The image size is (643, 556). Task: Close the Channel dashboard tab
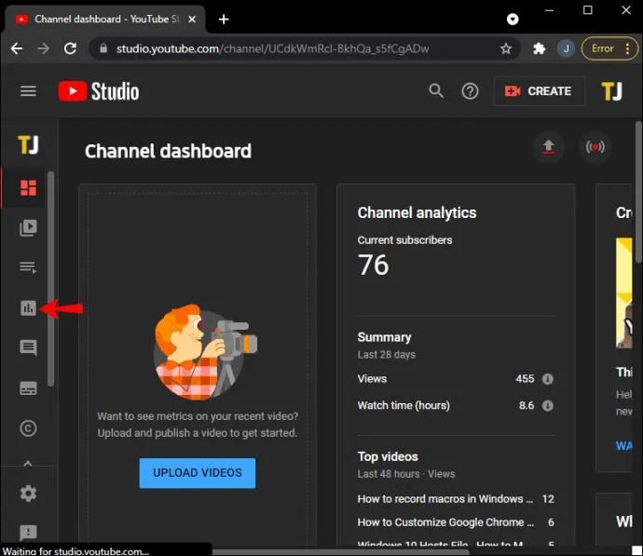[192, 20]
